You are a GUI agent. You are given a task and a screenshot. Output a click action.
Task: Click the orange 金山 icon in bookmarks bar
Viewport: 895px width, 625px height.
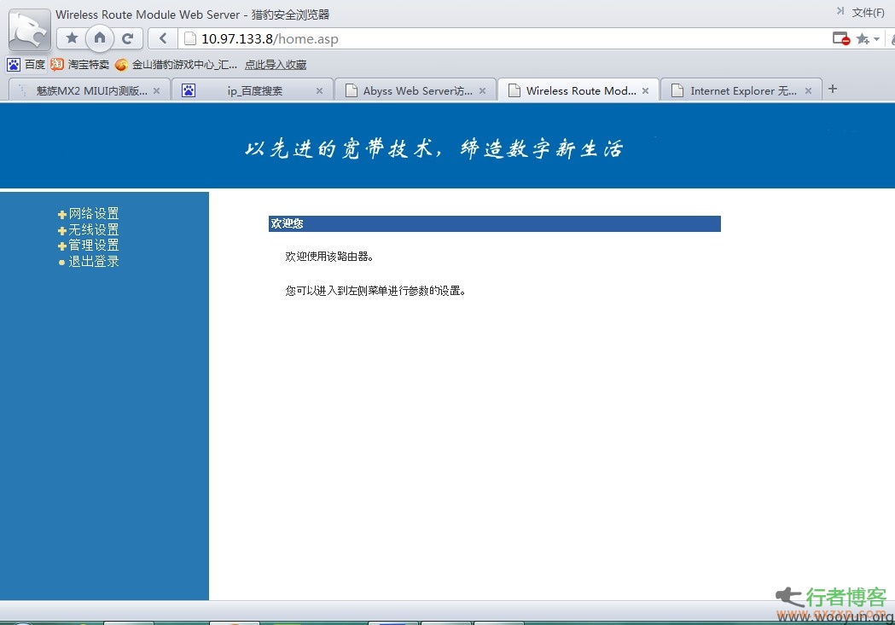coord(121,65)
